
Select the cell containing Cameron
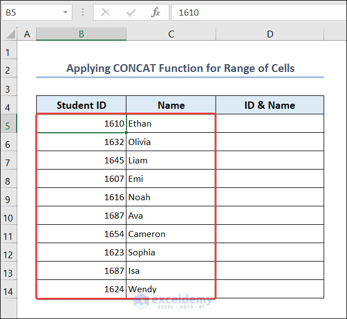tap(171, 234)
